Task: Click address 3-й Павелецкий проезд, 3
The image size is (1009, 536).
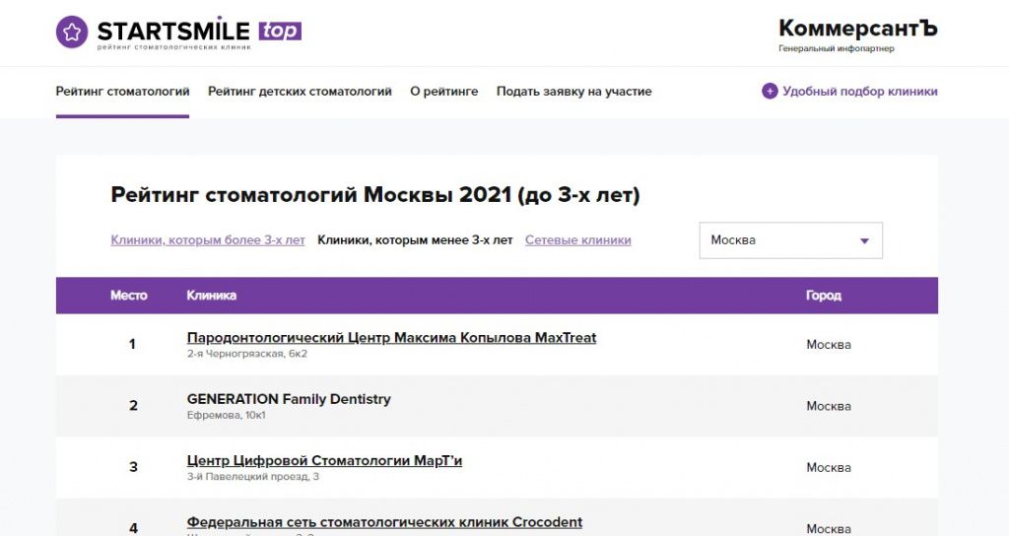Action: pos(253,477)
